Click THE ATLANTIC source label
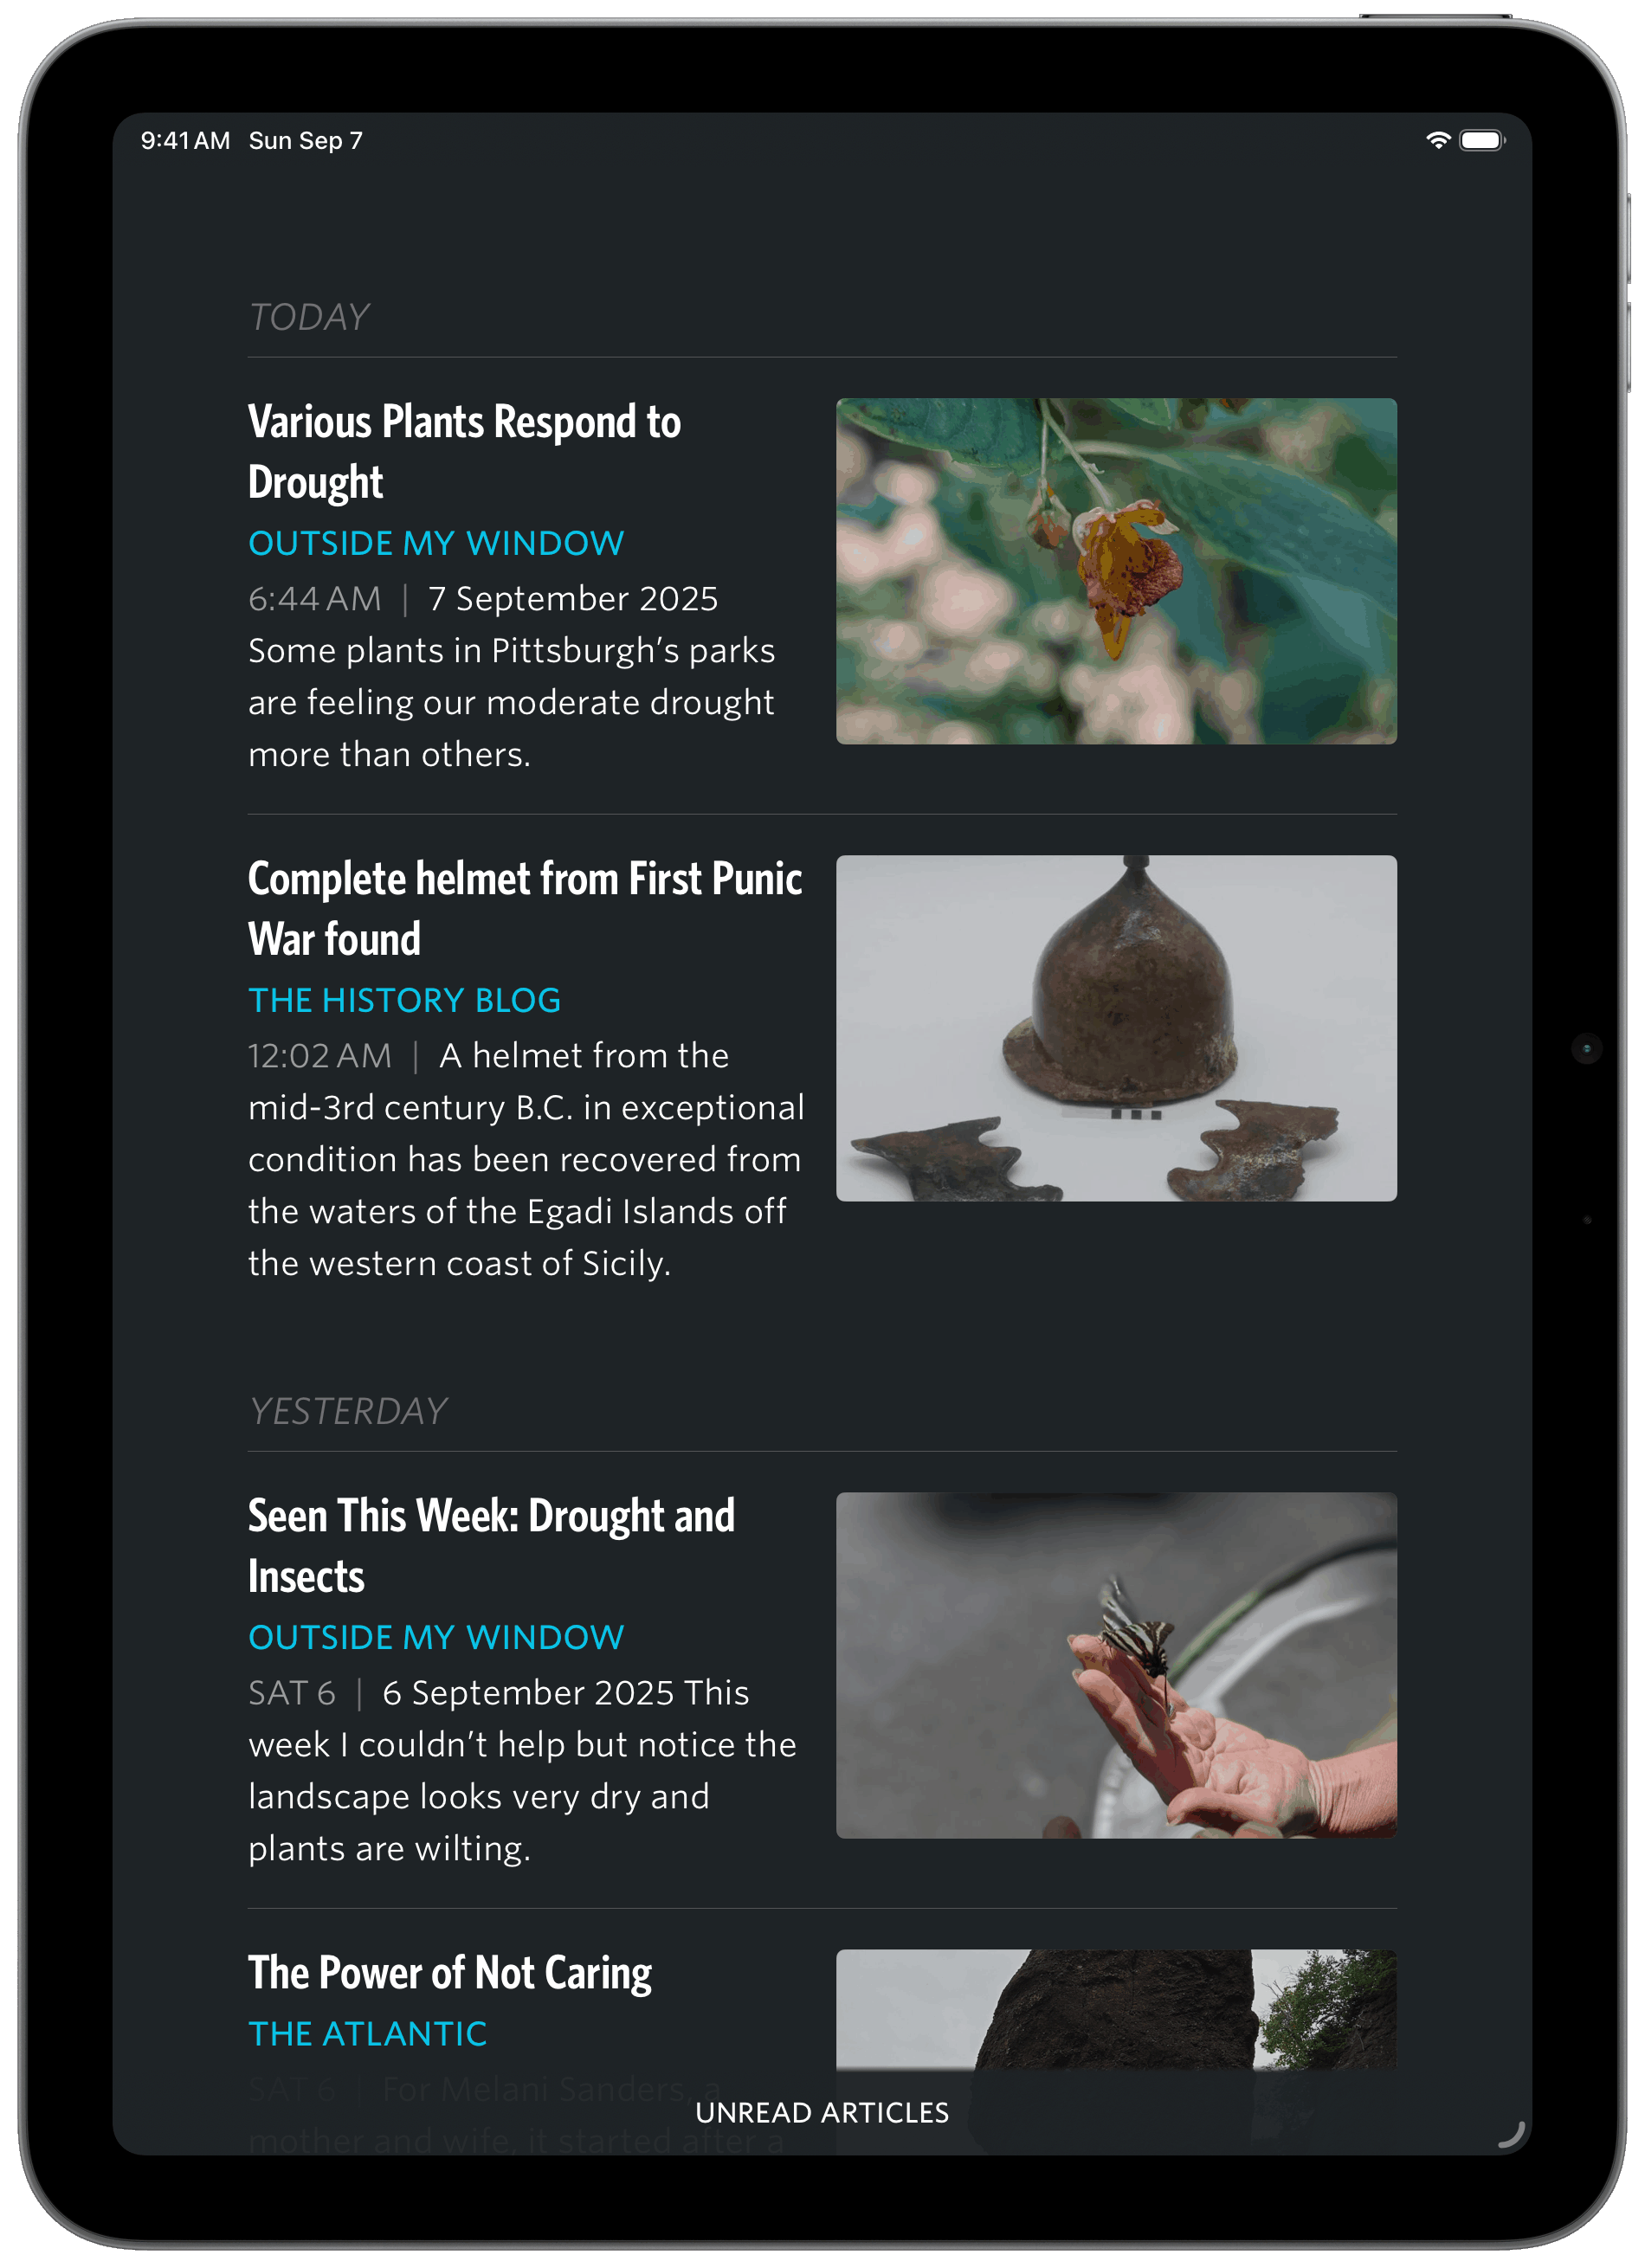Screen dimensions: 1645x2268 pyautogui.click(x=367, y=2034)
